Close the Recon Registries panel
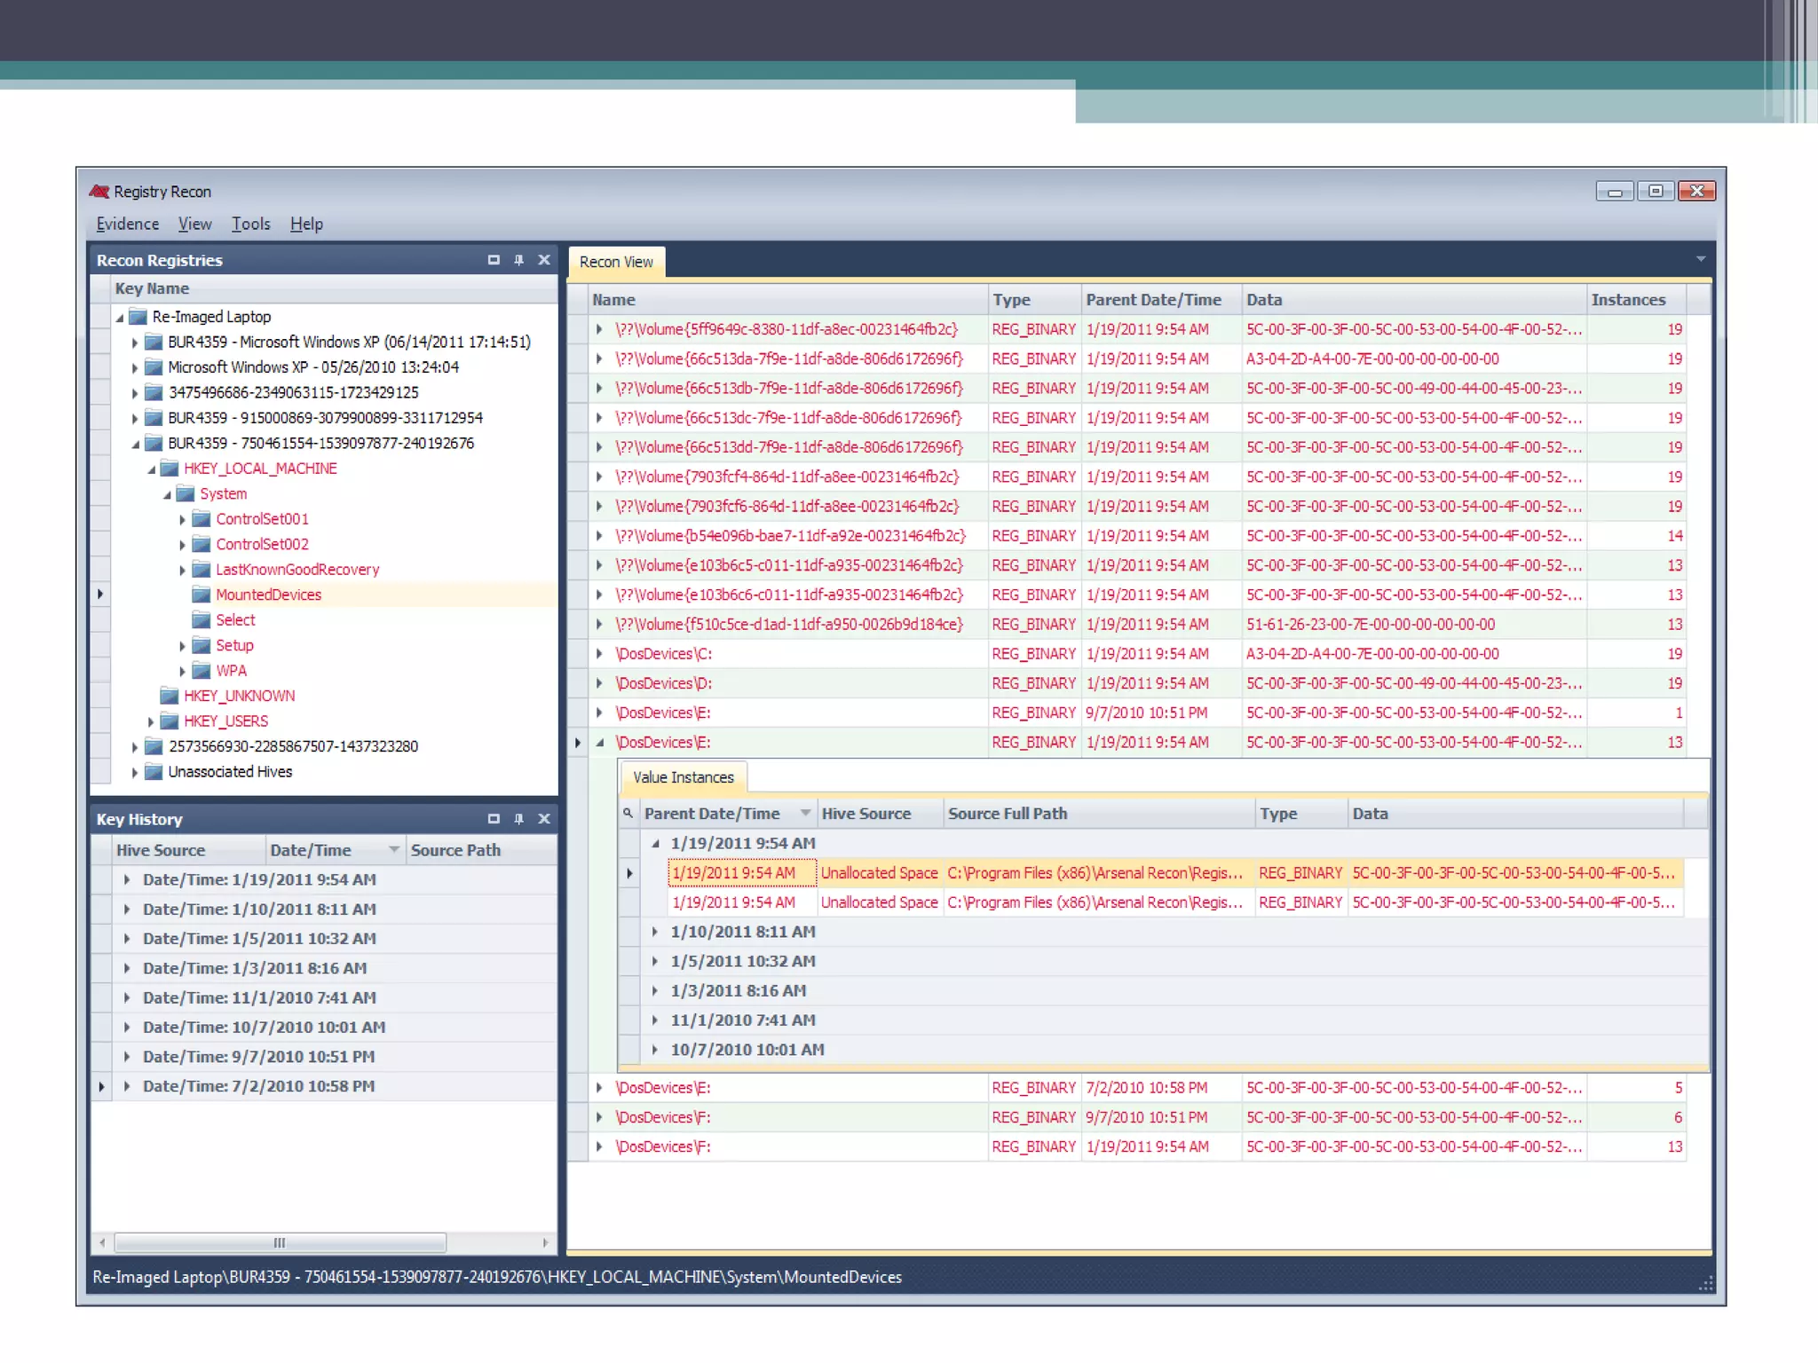Image resolution: width=1818 pixels, height=1363 pixels. click(544, 260)
